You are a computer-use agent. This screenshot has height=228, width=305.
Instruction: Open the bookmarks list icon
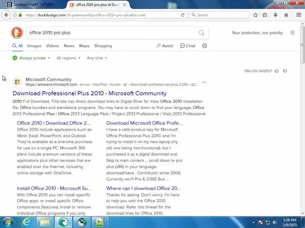click(265, 15)
